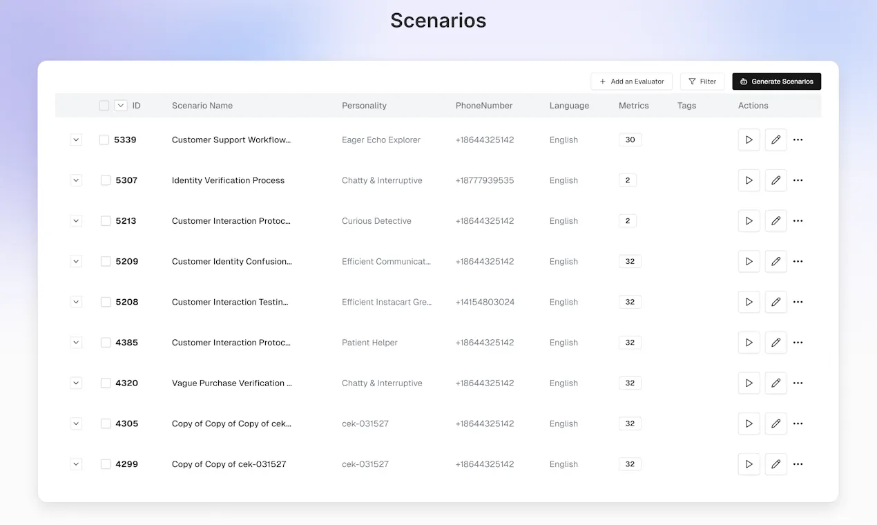This screenshot has width=877, height=525.
Task: Click the metrics badge for scenario 5307
Action: coord(628,180)
